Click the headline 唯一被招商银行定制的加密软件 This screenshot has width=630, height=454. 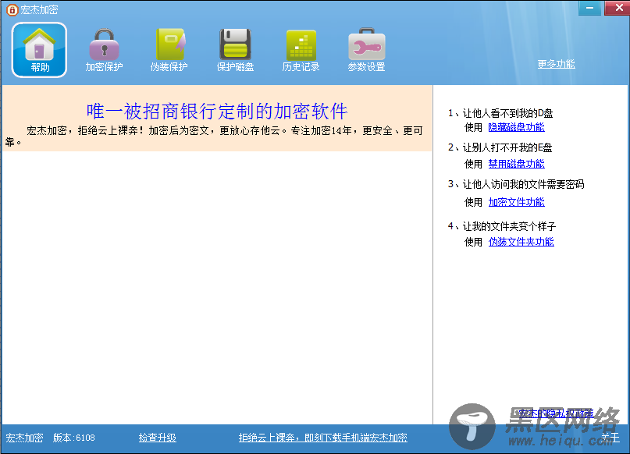(217, 112)
